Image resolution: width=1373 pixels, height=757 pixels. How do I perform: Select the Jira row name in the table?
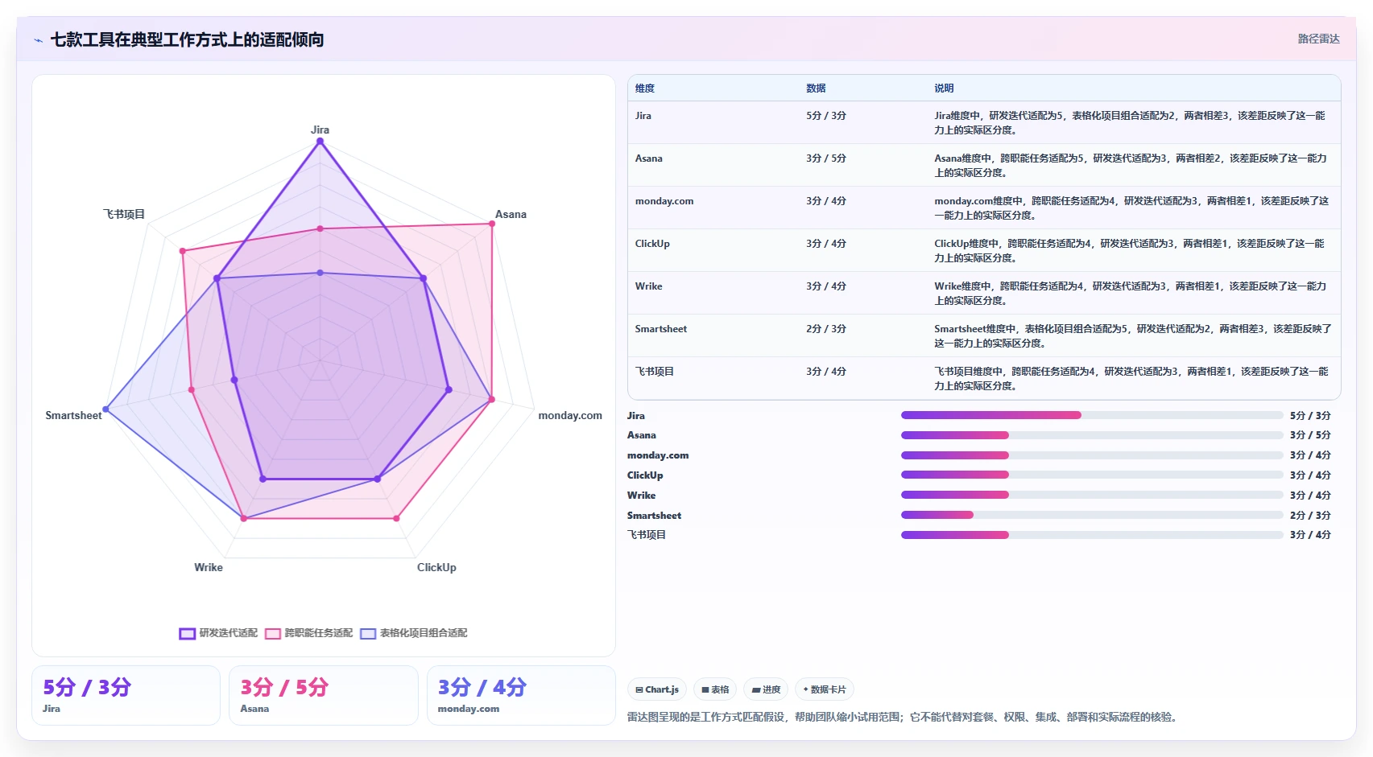(643, 116)
